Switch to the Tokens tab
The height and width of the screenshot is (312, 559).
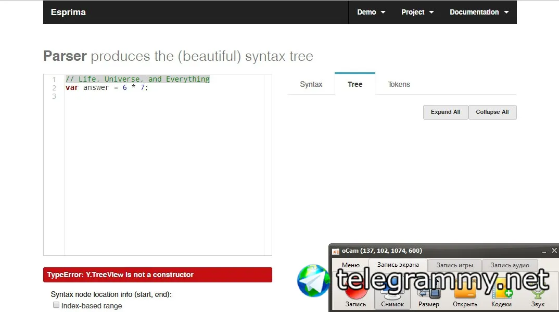399,84
